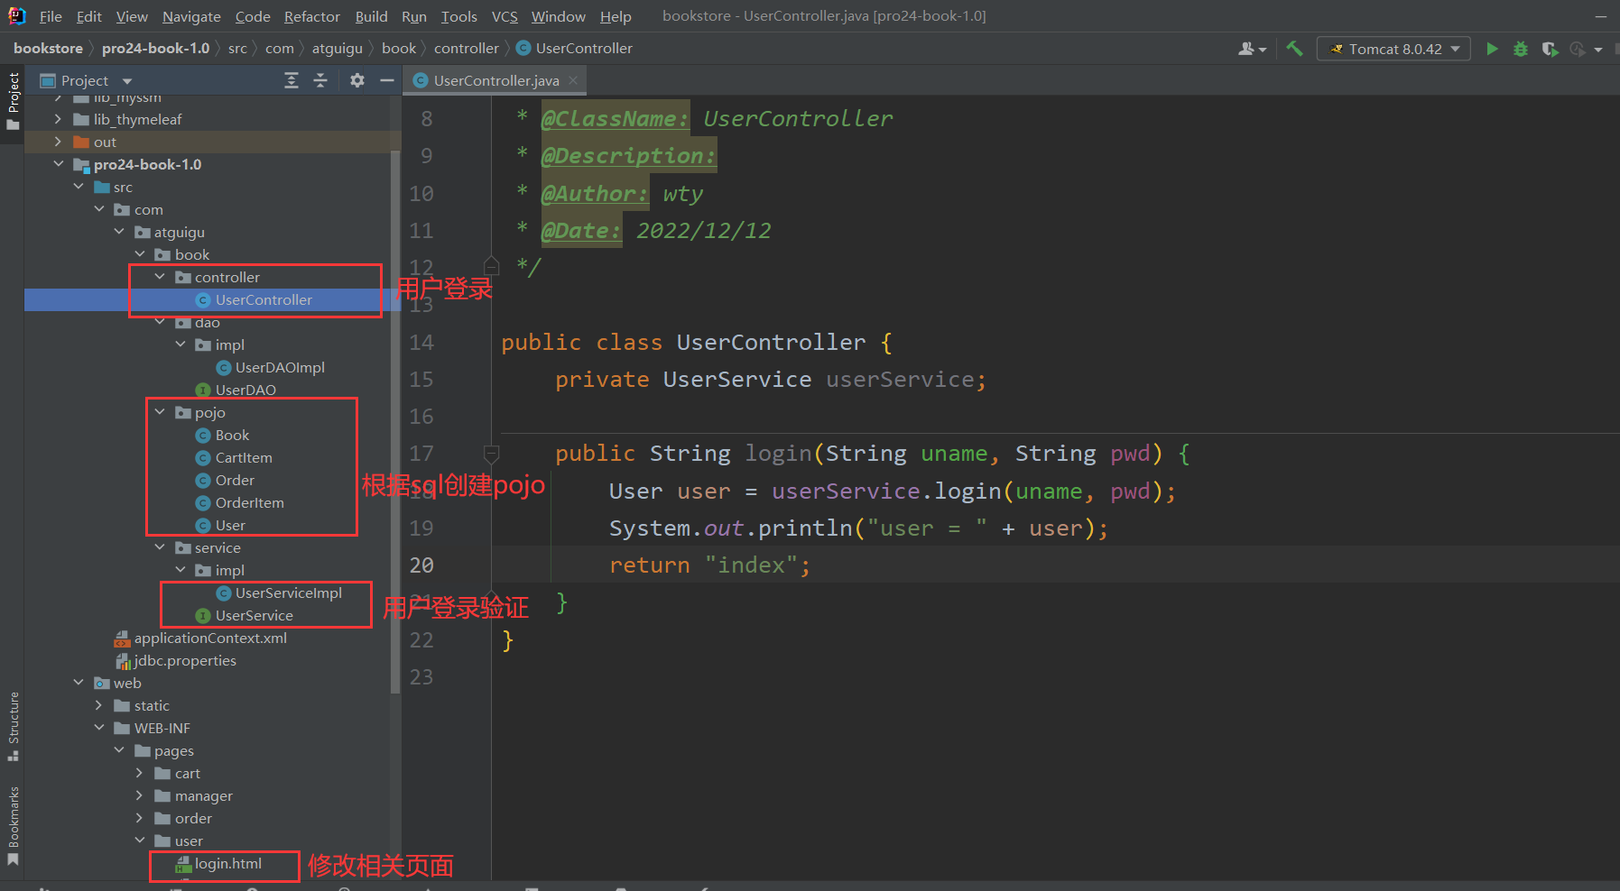This screenshot has height=891, width=1620.
Task: Select the WEB-INF folder
Action: tap(162, 728)
